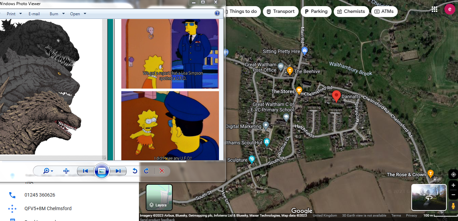Open the Burn menu in Photo Viewer

[x=57, y=14]
